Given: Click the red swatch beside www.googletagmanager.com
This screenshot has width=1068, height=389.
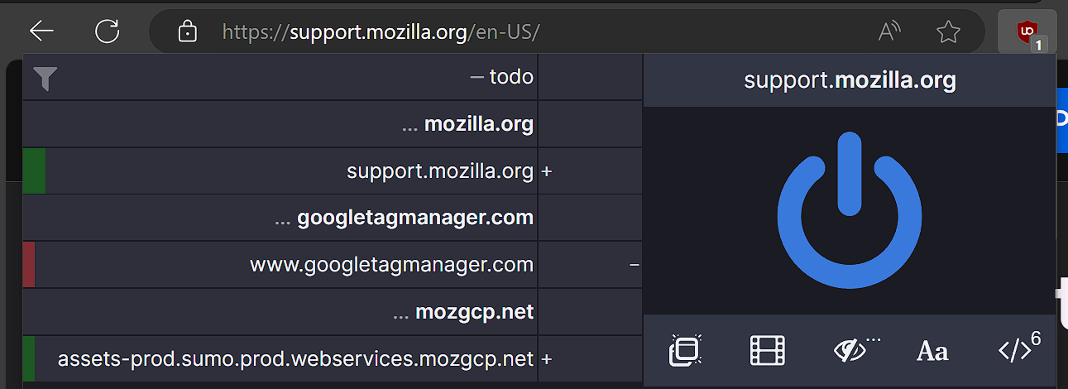Looking at the screenshot, I should (29, 266).
